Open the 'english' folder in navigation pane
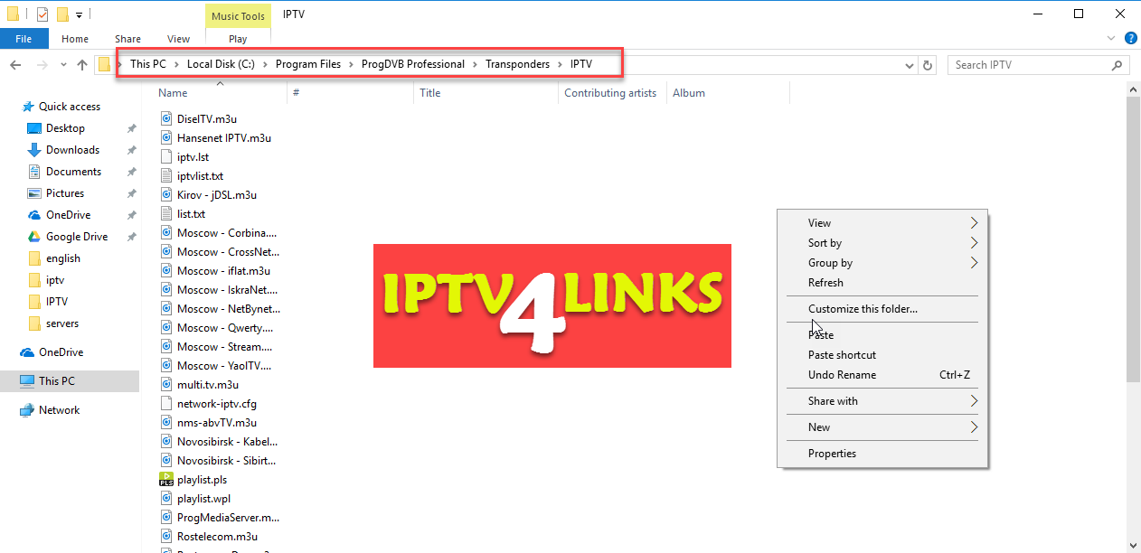The image size is (1141, 553). [x=63, y=258]
